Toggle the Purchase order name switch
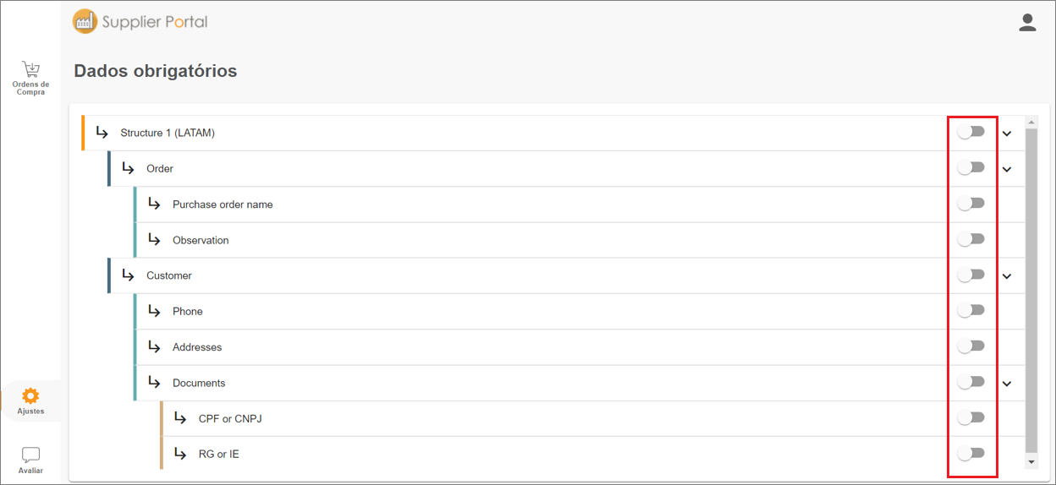The height and width of the screenshot is (485, 1056). point(971,203)
